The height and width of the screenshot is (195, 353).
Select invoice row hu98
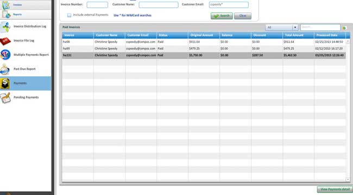point(204,42)
